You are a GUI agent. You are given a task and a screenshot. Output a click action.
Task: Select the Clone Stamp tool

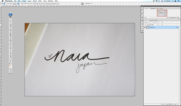click(x=10, y=34)
